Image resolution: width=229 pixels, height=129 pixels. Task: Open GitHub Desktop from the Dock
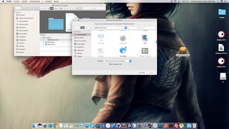(x=118, y=126)
